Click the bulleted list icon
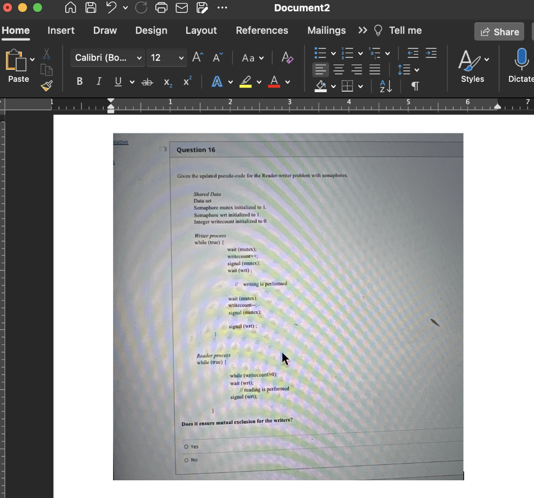 [x=321, y=53]
